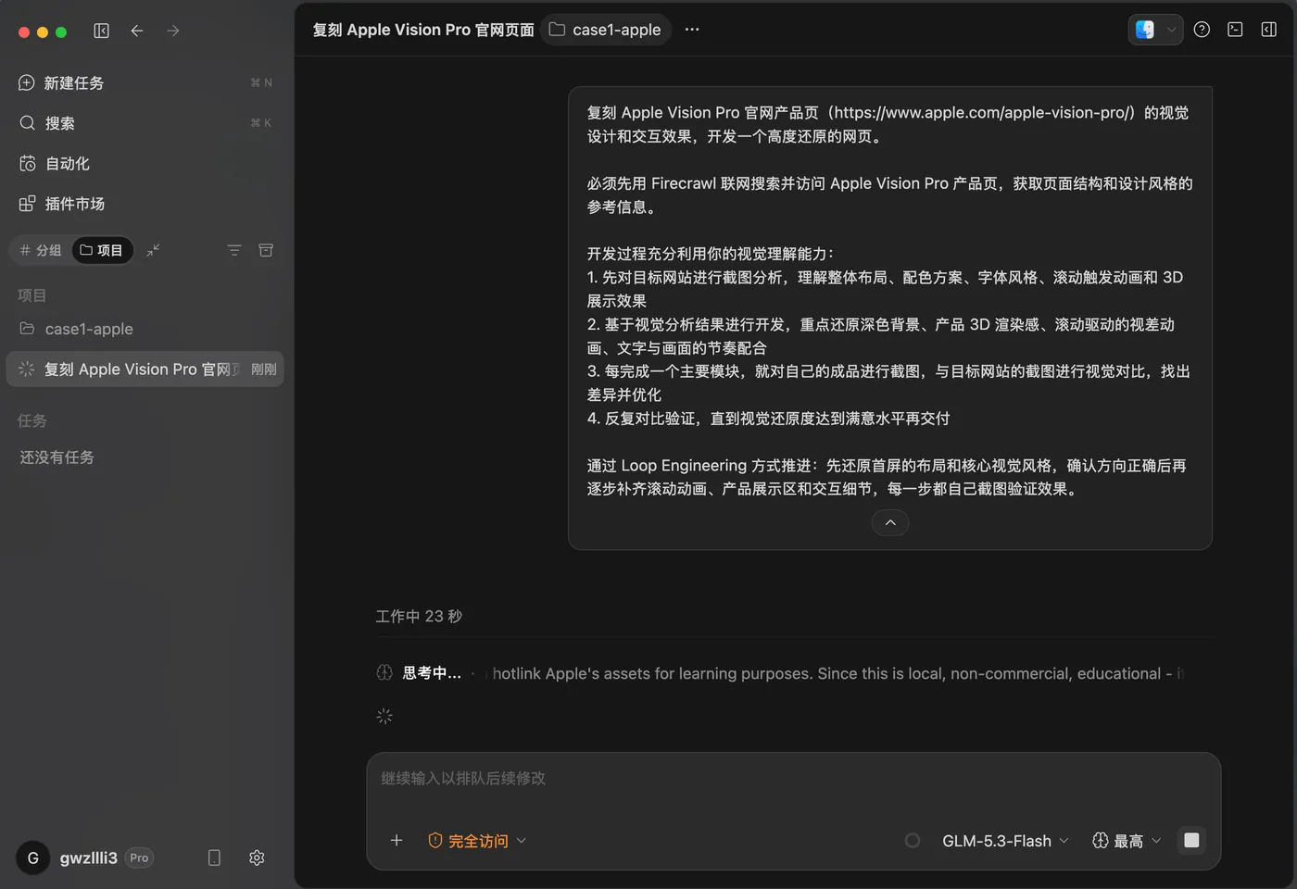Open the three-dot more menu in header

692,30
